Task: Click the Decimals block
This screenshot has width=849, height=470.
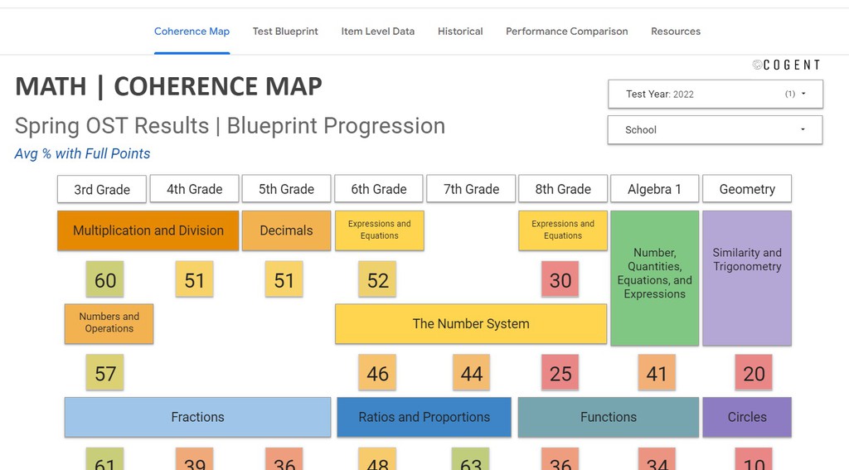Action: [286, 230]
